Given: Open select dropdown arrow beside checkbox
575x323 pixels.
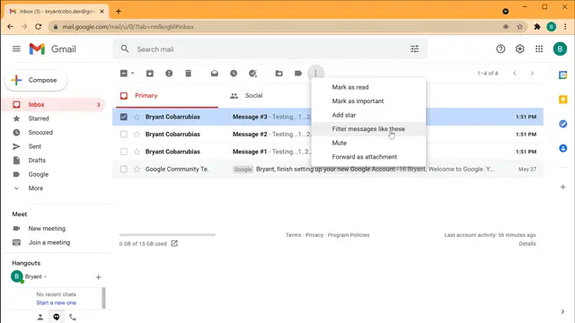Looking at the screenshot, I should click(x=133, y=74).
